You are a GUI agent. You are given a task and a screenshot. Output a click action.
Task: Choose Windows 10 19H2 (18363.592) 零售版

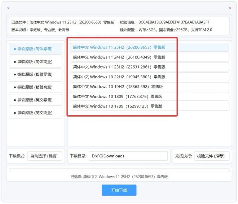pos(150,87)
